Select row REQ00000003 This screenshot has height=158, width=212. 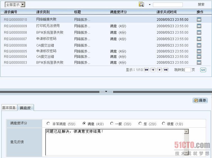point(106,62)
